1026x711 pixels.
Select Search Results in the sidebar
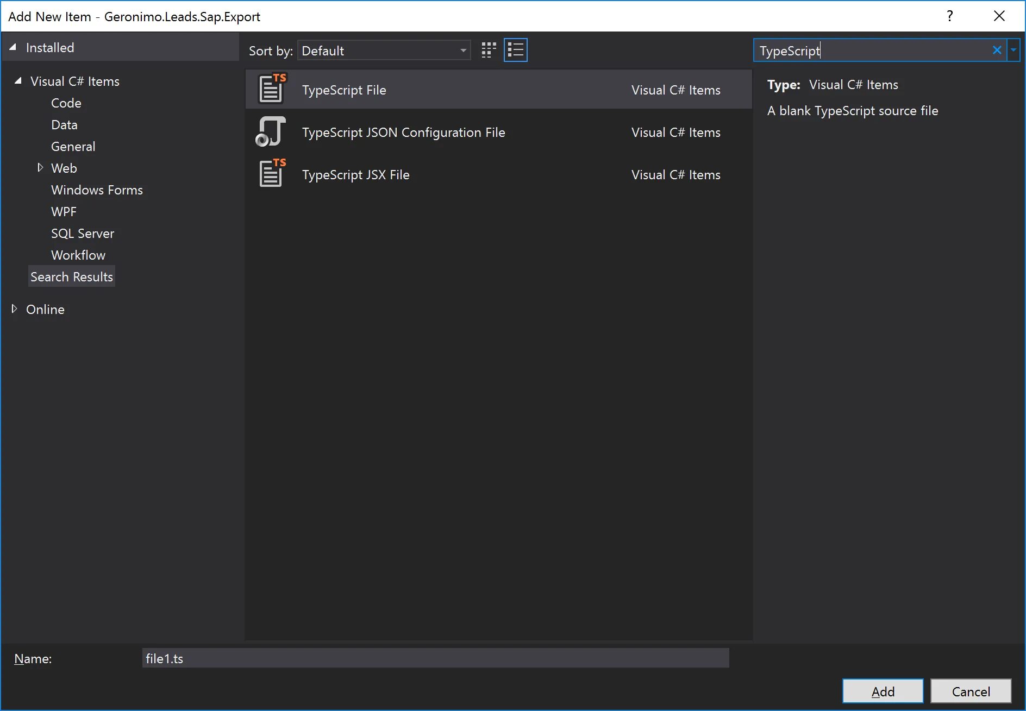(71, 276)
